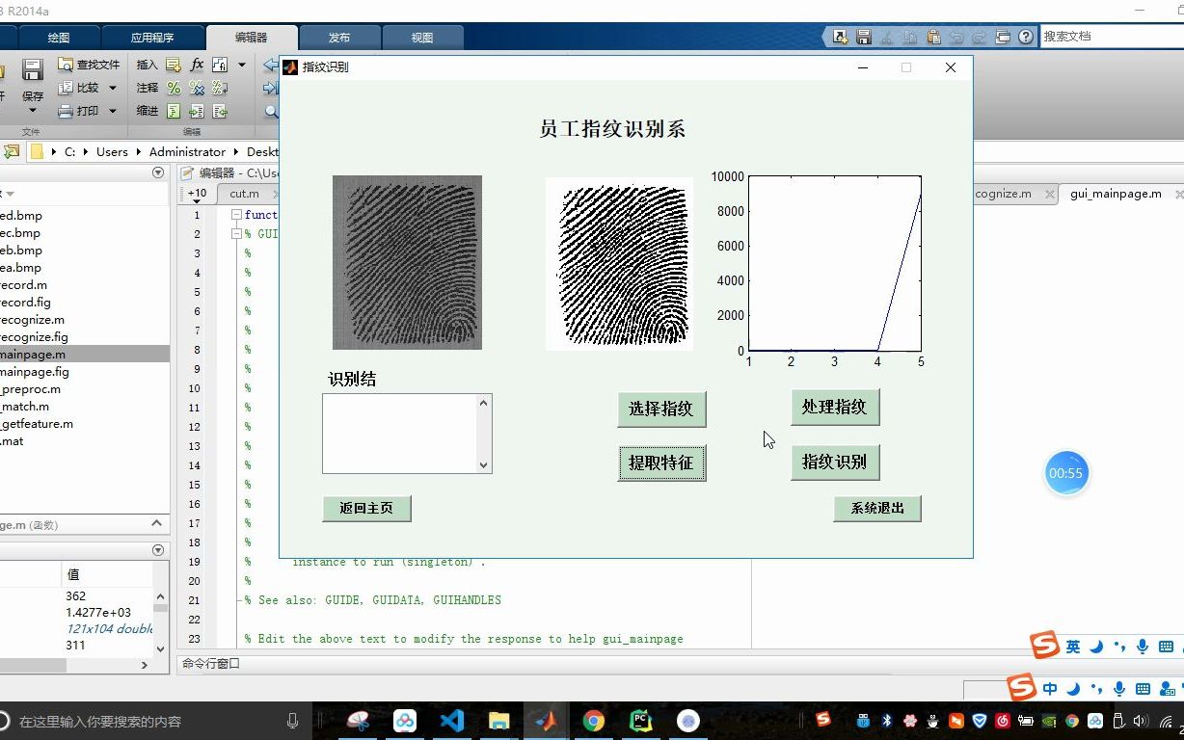Viewport: 1184px width, 740px height.
Task: Save the current file with the Save icon
Action: click(x=32, y=70)
